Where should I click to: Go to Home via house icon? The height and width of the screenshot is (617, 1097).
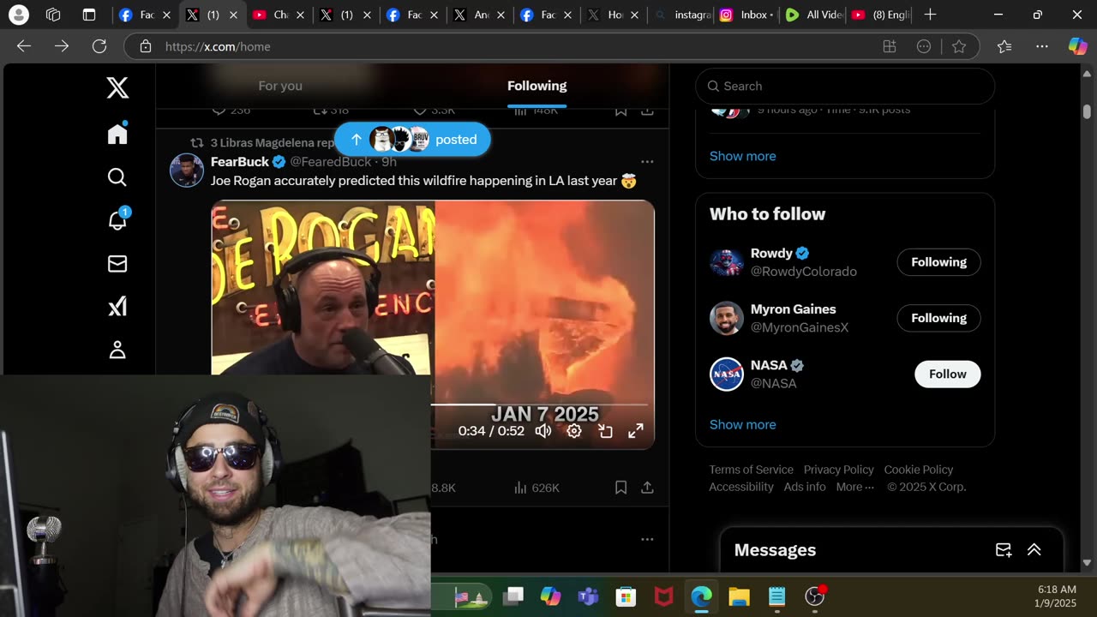117,133
